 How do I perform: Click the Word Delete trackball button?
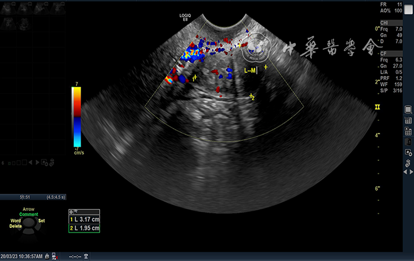(x=15, y=223)
